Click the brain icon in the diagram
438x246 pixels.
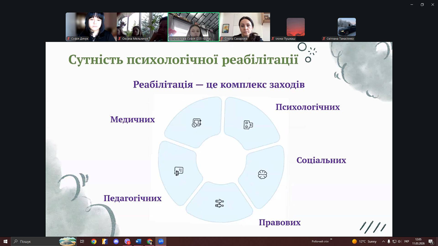point(262,174)
